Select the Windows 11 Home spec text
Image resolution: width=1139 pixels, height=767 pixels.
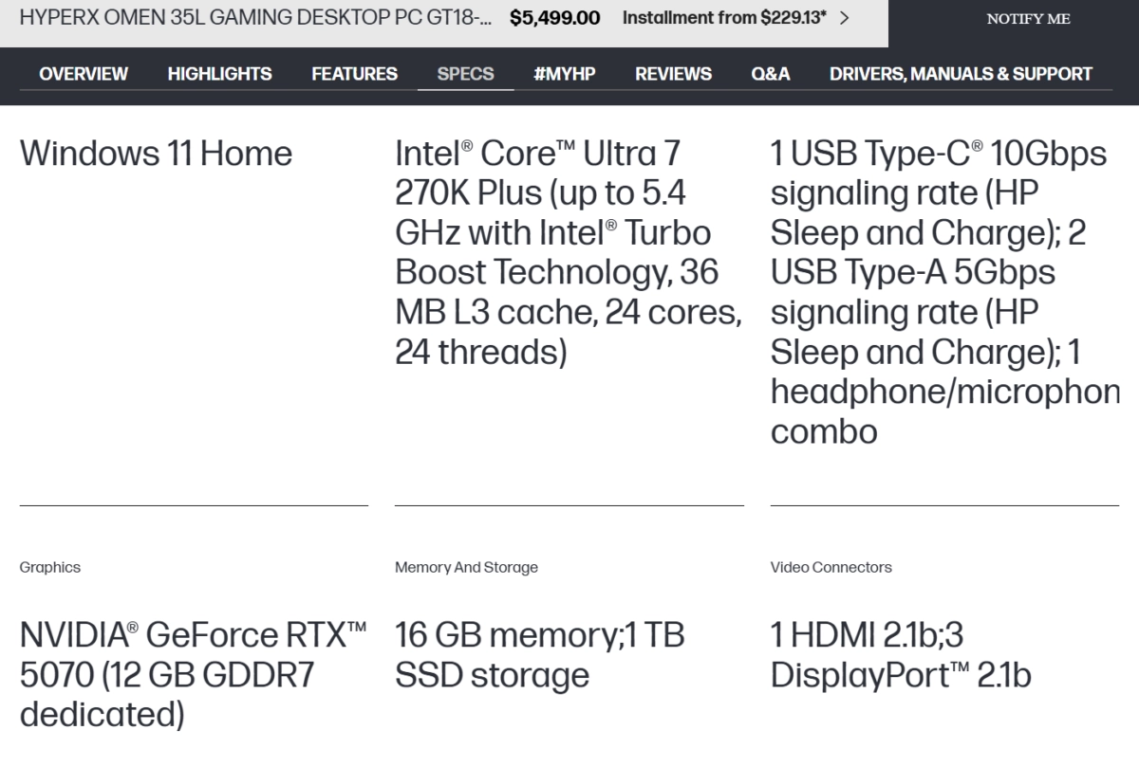[156, 154]
